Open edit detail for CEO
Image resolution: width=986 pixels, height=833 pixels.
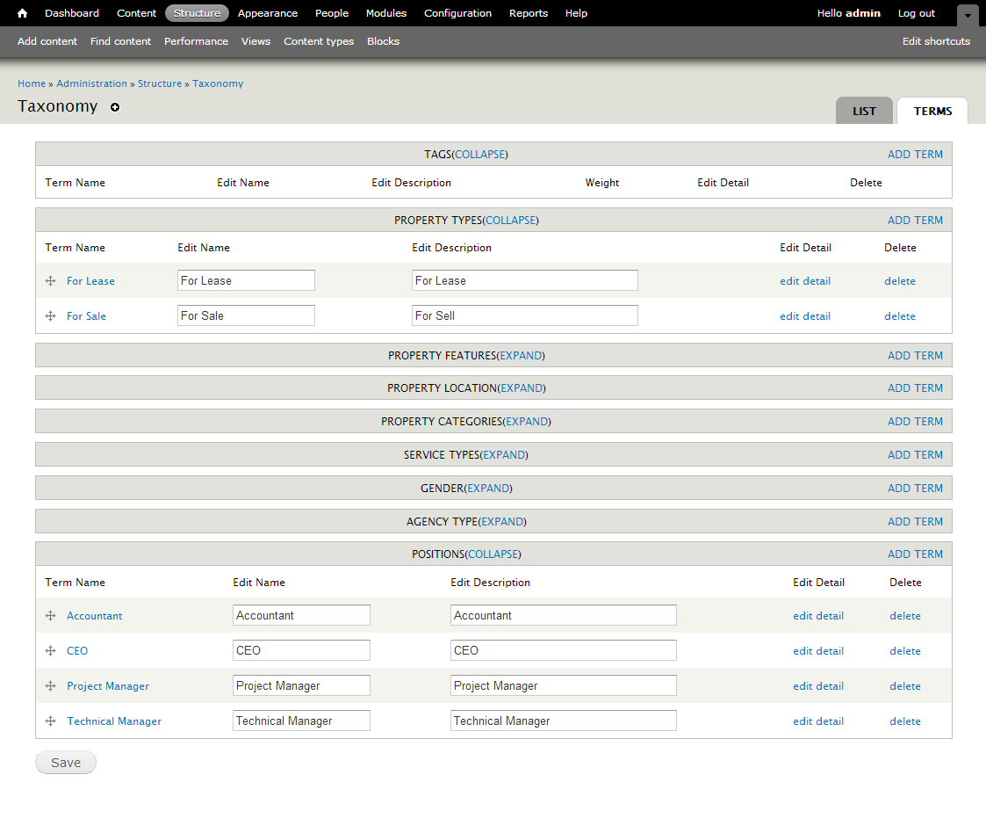pos(818,650)
